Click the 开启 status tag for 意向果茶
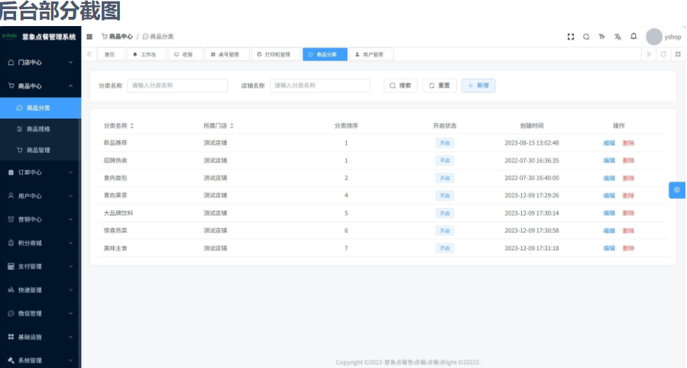 click(x=445, y=196)
